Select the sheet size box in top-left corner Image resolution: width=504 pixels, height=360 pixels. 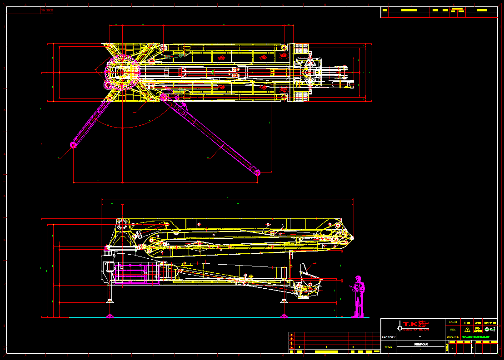[x=47, y=10]
